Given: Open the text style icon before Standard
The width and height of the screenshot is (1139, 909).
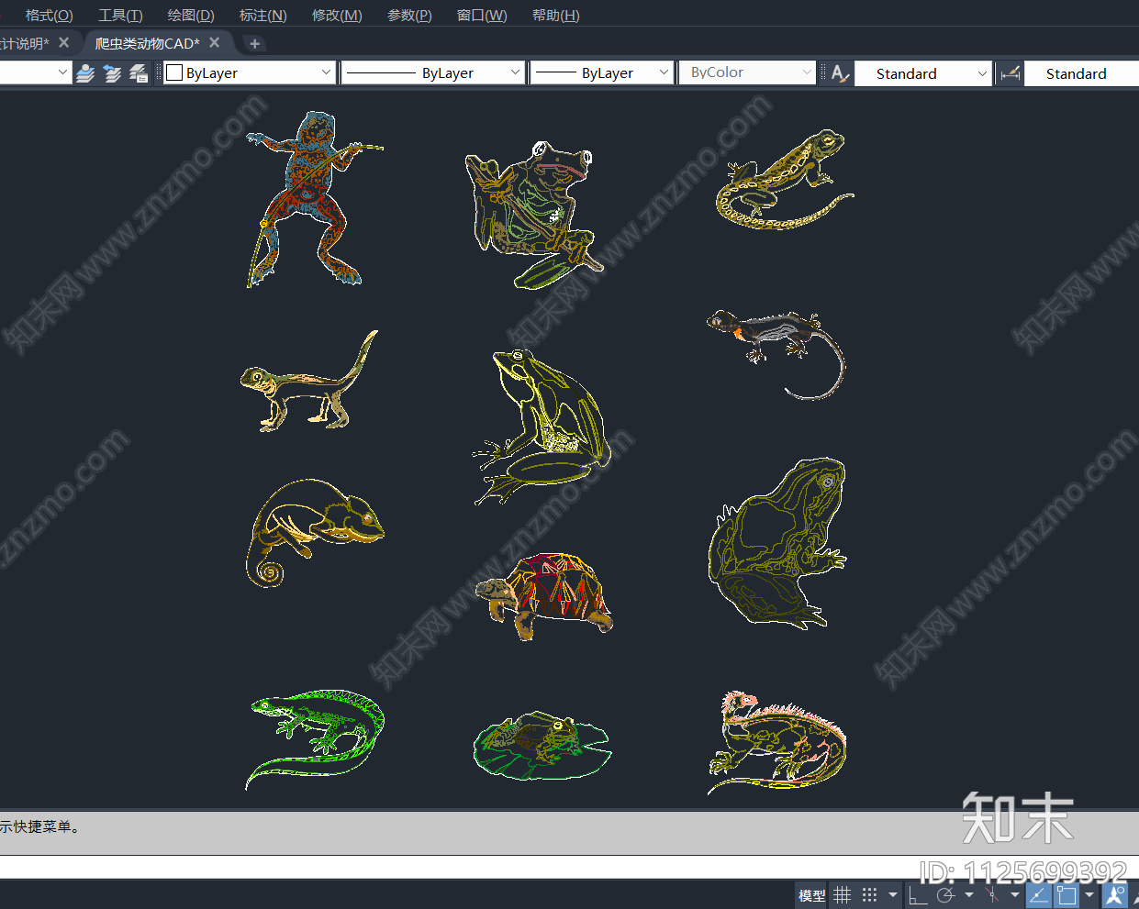Looking at the screenshot, I should pyautogui.click(x=840, y=73).
